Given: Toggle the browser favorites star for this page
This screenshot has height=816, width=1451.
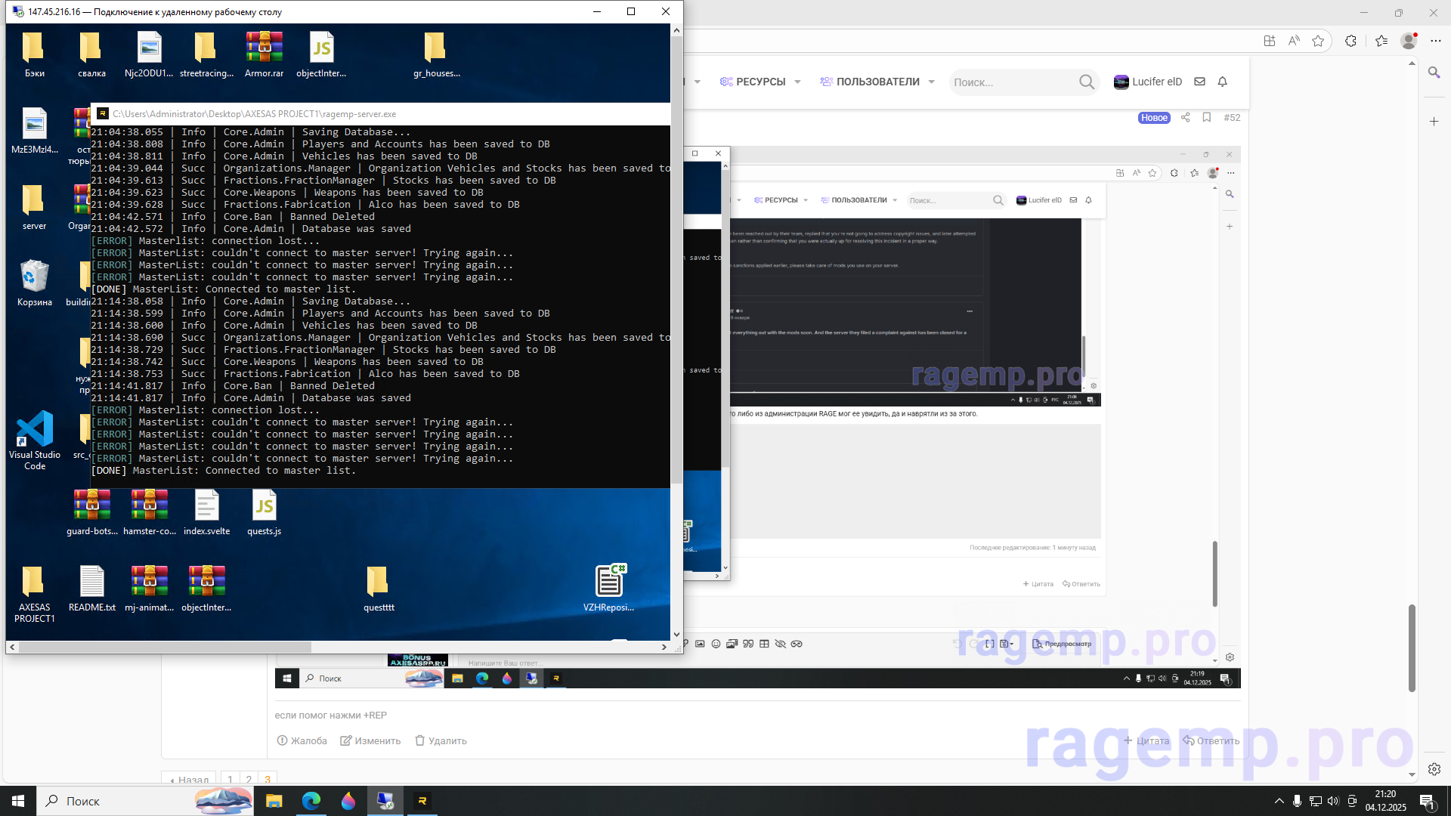Looking at the screenshot, I should (1318, 41).
